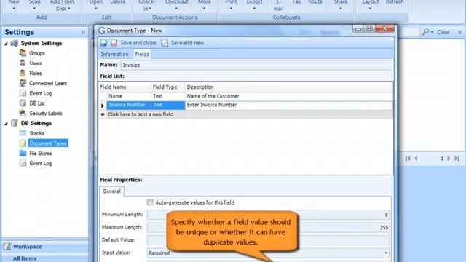Click the Document Types icon

23,143
